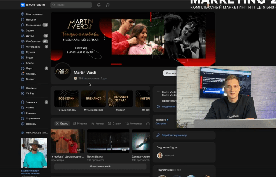This screenshot has height=177, width=276.
Task: Click the Стикеры icon
Action: click(22, 74)
